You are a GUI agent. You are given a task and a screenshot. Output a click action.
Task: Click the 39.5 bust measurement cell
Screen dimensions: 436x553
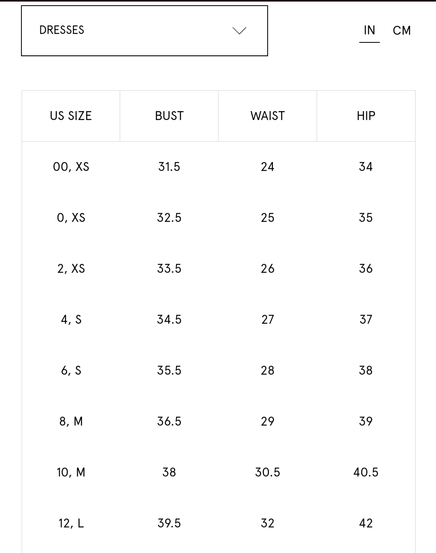coord(169,523)
